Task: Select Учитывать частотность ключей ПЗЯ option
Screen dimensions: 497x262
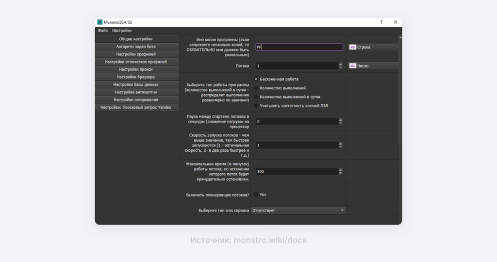Action: [256, 105]
